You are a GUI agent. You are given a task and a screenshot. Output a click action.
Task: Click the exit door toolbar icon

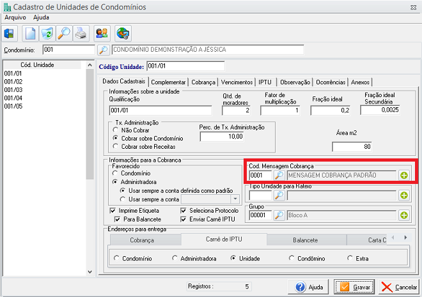[x=10, y=34]
